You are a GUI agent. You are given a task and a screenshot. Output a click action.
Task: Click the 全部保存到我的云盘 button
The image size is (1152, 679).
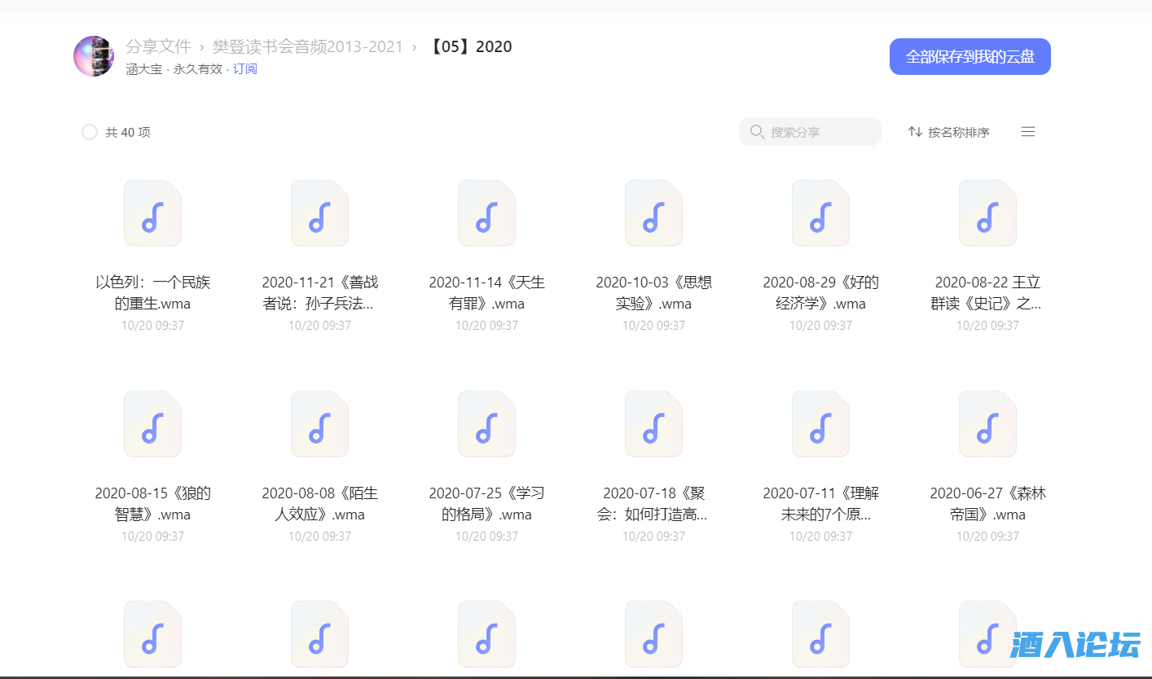[x=970, y=56]
